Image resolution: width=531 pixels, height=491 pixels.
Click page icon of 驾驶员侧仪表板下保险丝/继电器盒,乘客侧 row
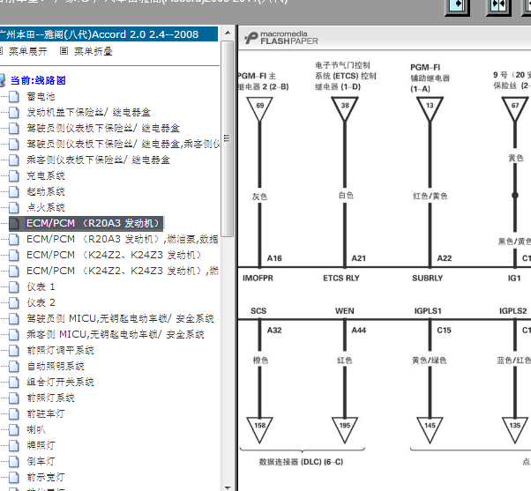[x=14, y=145]
